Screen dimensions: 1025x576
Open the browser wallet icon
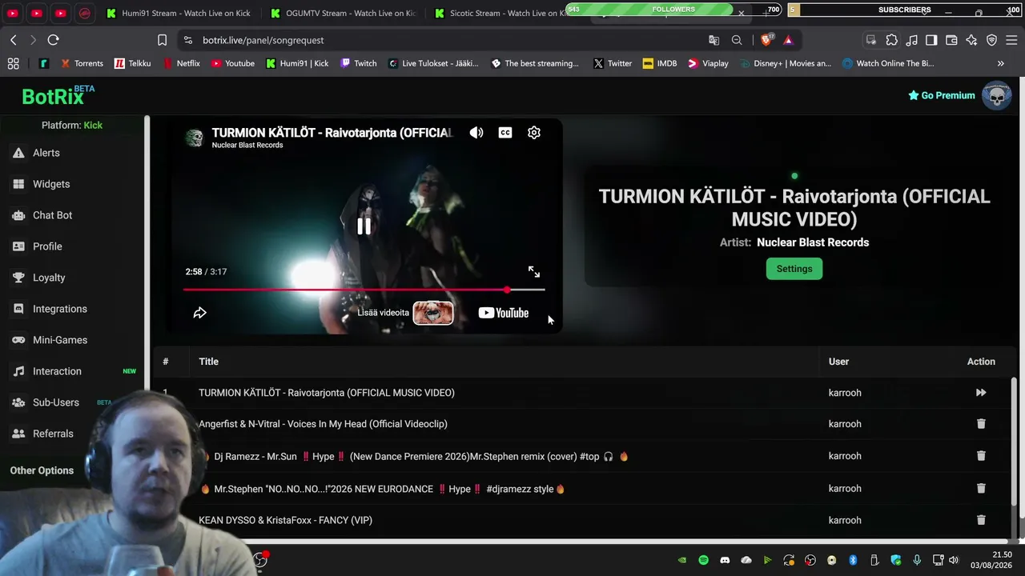[951, 40]
